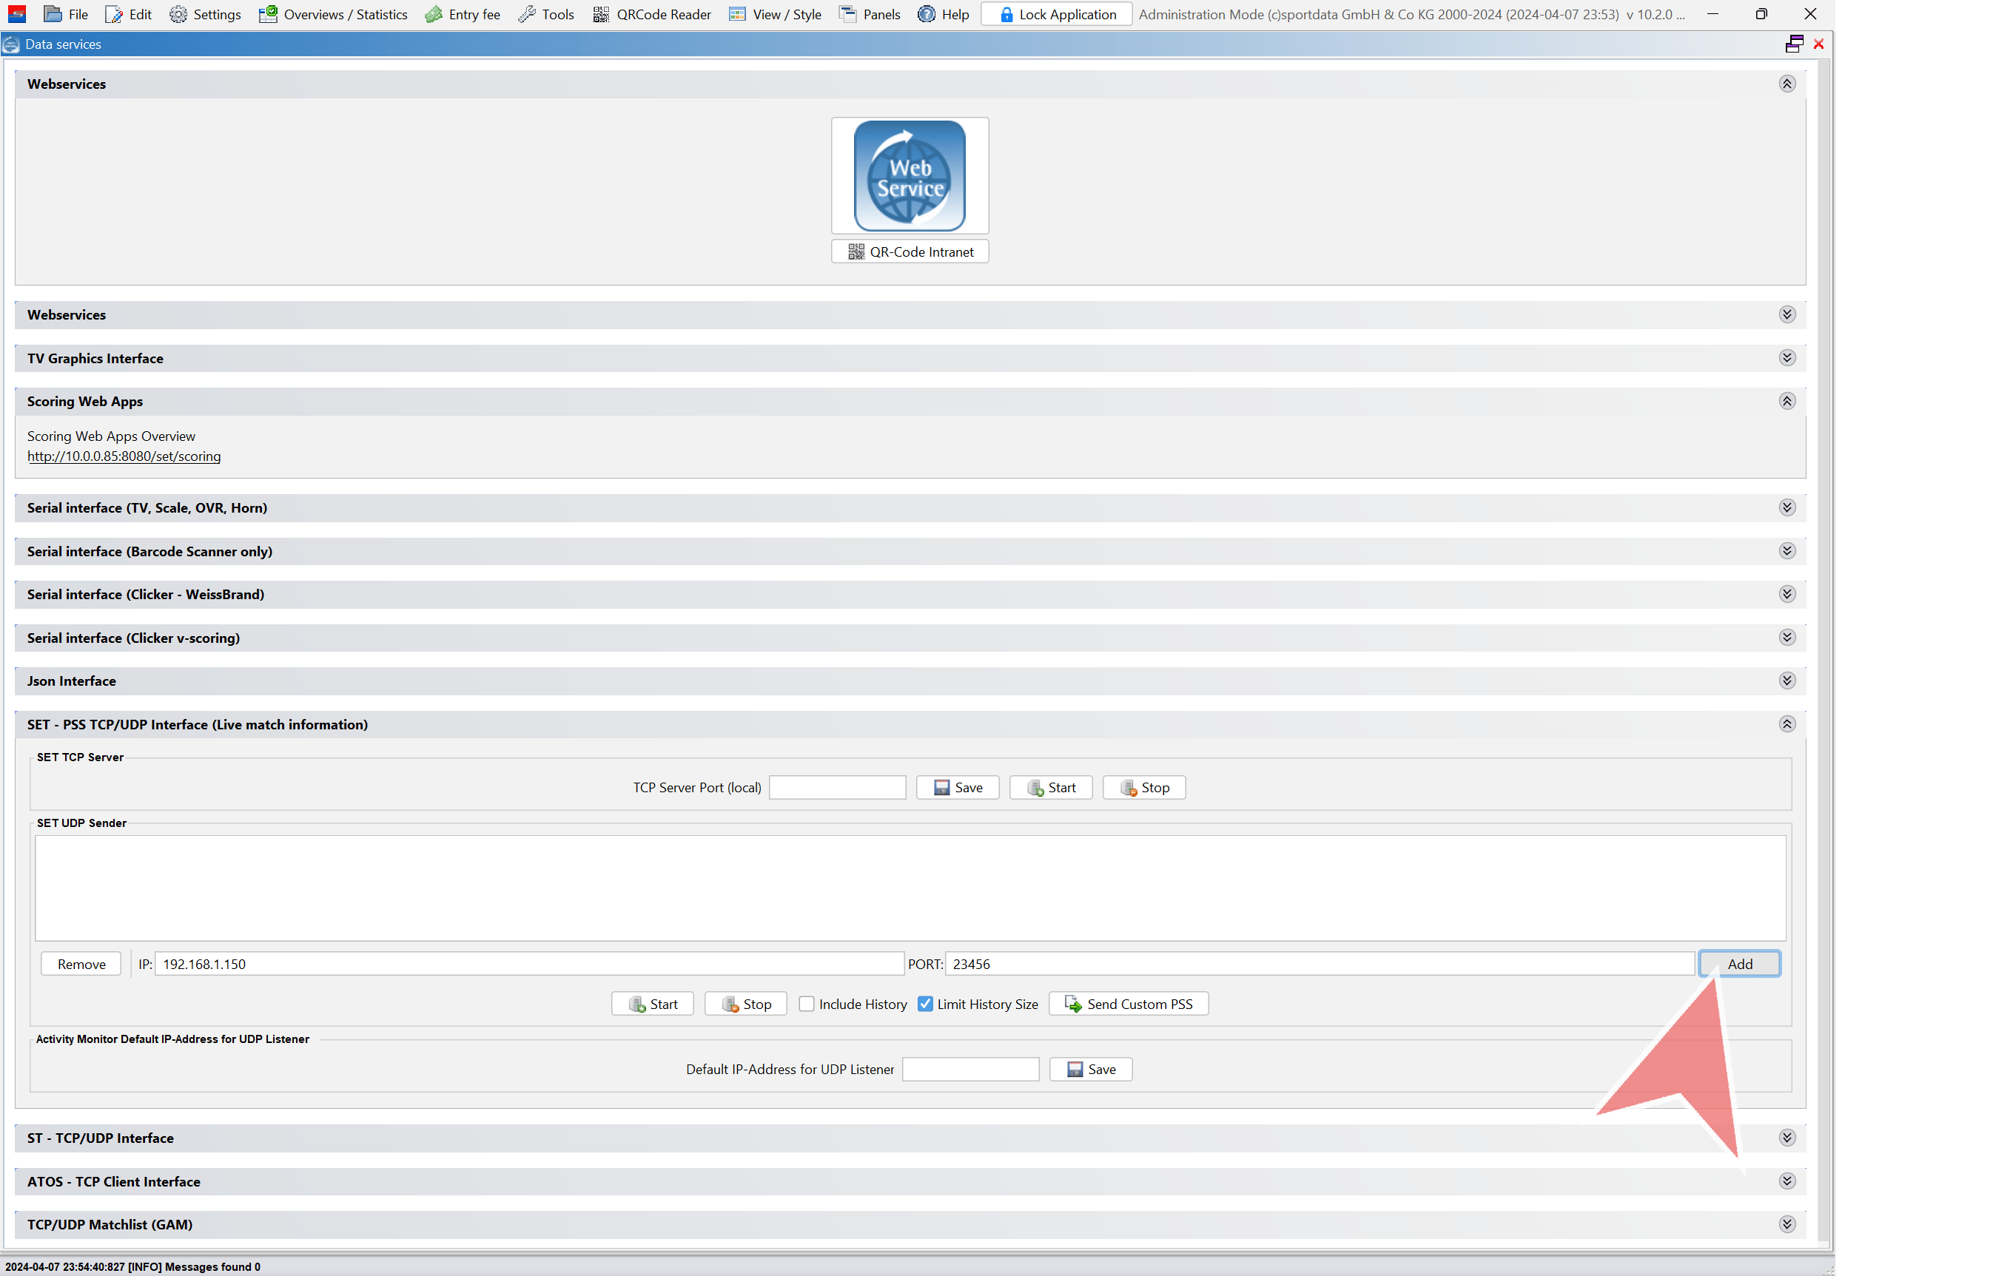Viewport: 1993px width, 1276px height.
Task: Expand the TV Graphics Interface section
Action: click(1787, 358)
